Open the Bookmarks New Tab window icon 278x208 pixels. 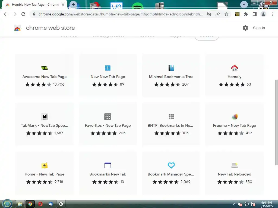108,165
